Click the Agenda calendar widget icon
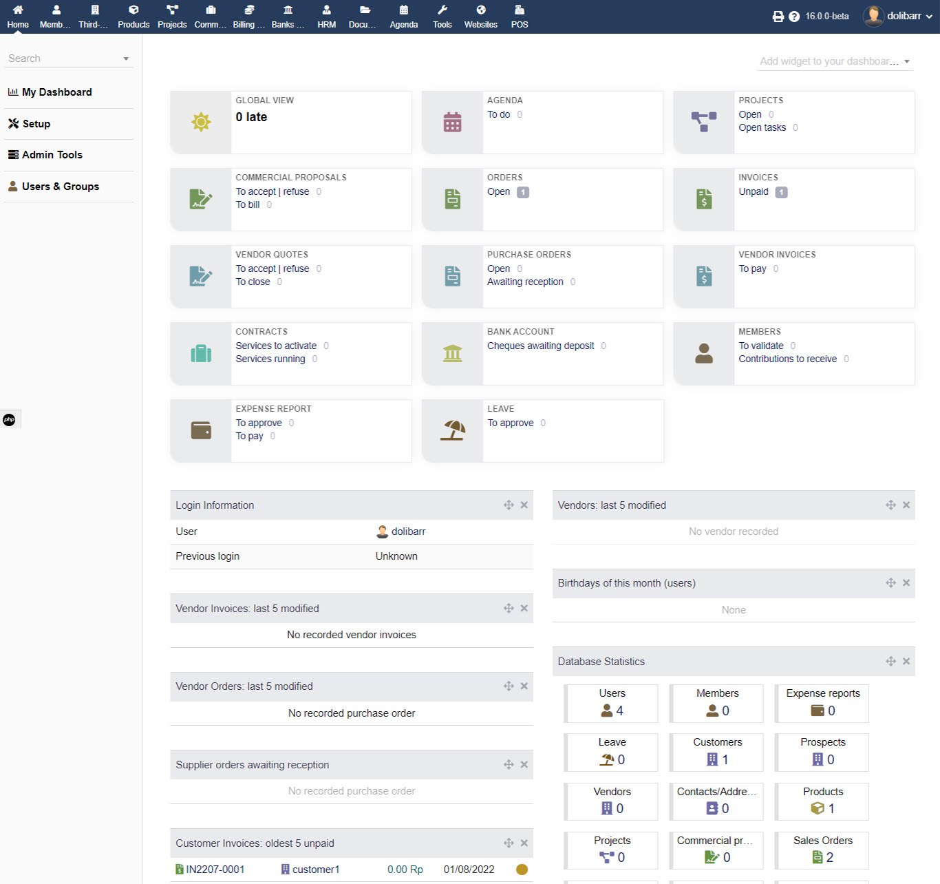Viewport: 940px width, 884px height. [452, 123]
